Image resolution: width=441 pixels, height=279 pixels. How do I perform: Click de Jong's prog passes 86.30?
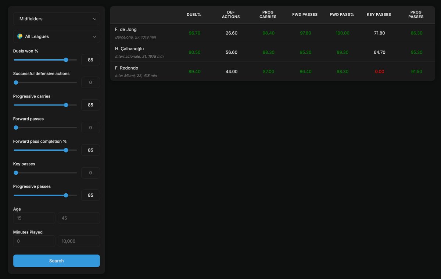click(x=416, y=33)
